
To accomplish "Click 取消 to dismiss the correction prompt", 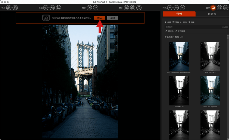I will click(x=112, y=18).
